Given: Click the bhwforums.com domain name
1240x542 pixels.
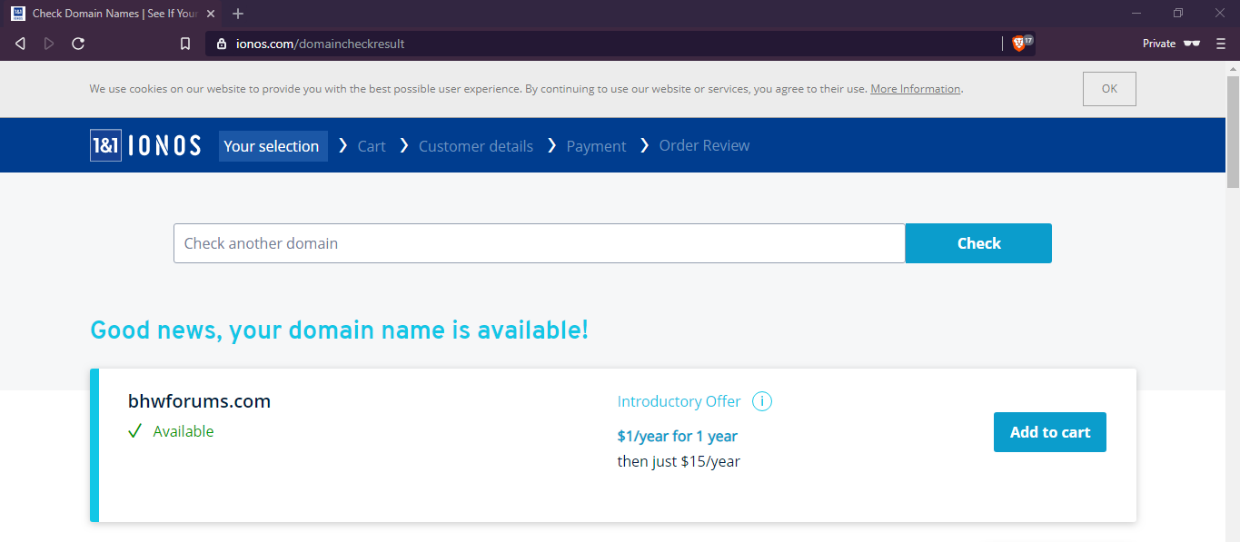Looking at the screenshot, I should click(199, 401).
